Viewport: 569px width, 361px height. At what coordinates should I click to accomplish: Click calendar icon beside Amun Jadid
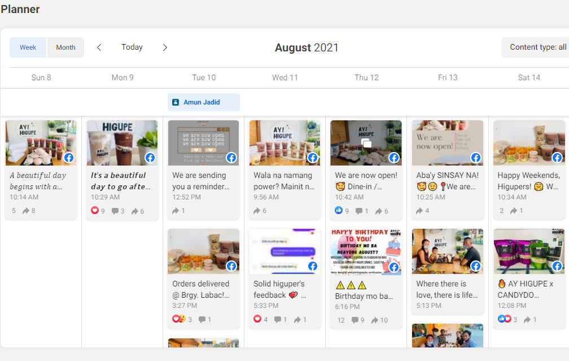175,102
